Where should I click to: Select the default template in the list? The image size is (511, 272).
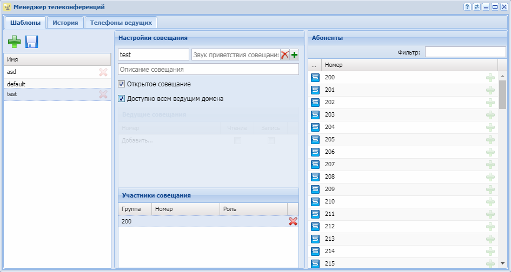tap(16, 84)
